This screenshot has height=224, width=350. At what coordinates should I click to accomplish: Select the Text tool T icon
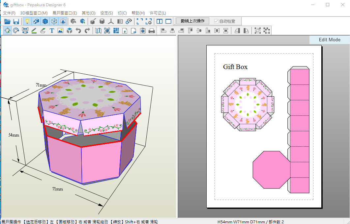52,31
